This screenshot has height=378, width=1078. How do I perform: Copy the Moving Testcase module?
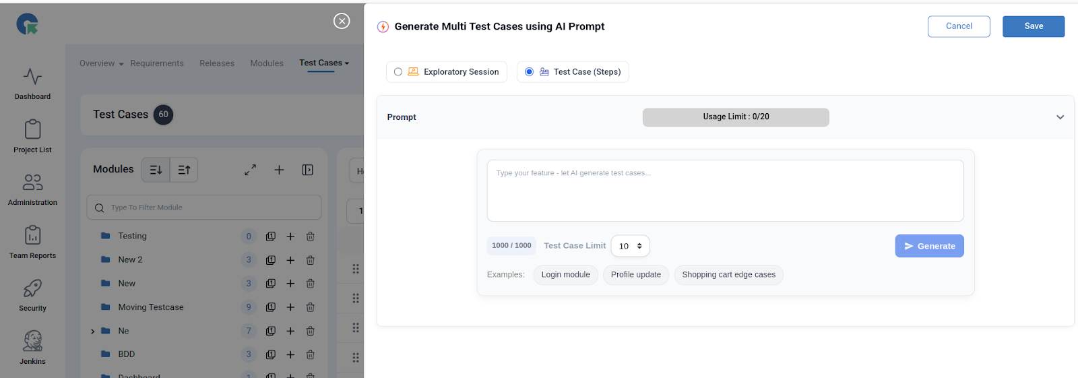point(271,307)
